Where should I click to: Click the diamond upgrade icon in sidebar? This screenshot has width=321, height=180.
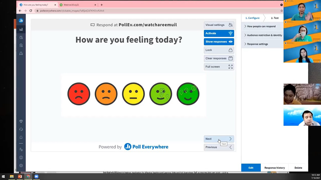click(21, 121)
